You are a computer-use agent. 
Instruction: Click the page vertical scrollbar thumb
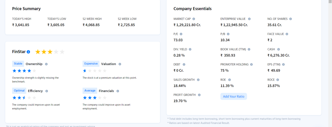[330, 2]
